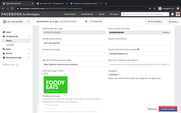Click the notifications bell icon
181x113 pixels.
point(172,14)
